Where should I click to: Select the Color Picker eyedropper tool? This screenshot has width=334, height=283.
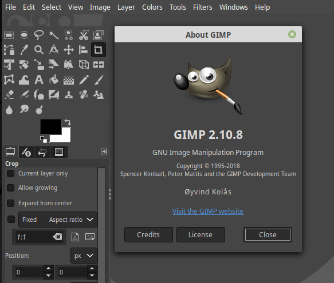click(24, 50)
